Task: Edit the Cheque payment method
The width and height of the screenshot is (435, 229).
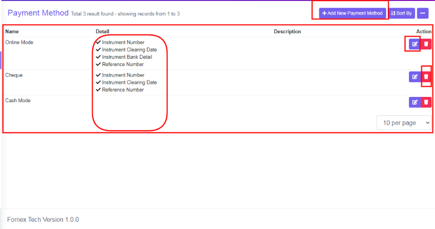Action: 415,77
